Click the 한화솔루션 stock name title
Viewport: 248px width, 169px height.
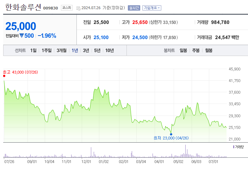23,7
